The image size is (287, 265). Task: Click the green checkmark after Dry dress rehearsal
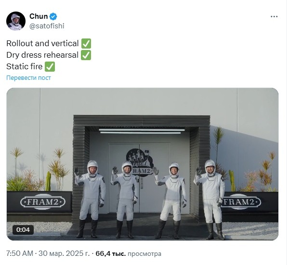point(86,55)
